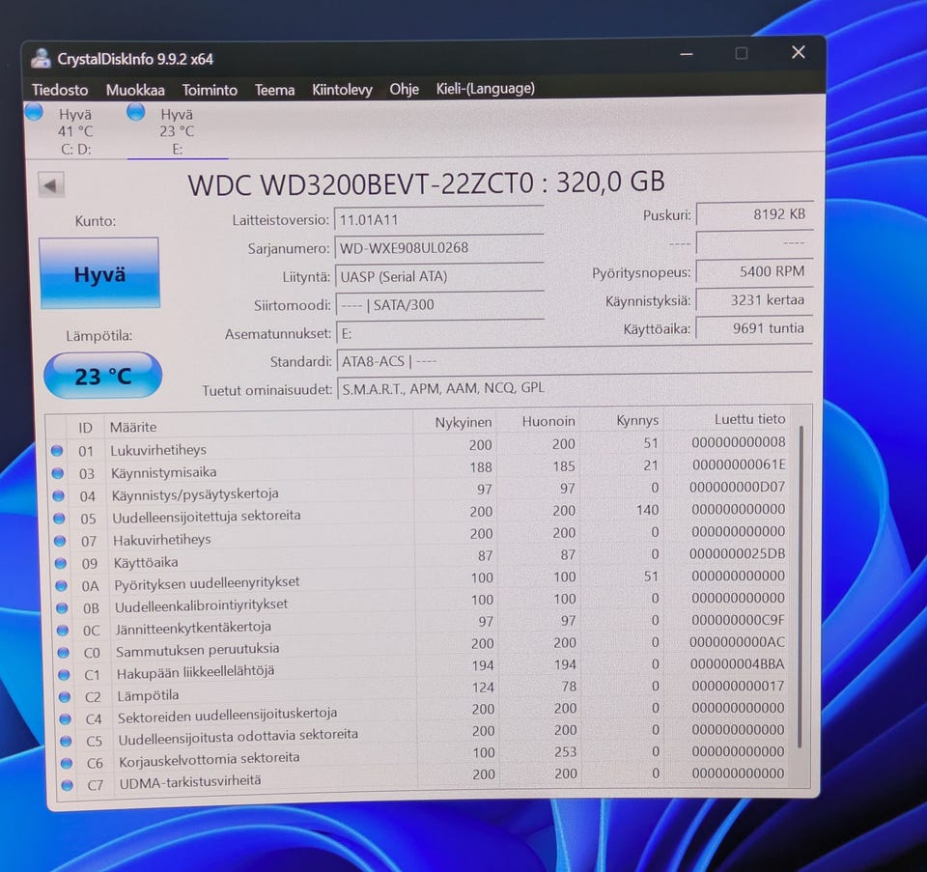This screenshot has height=872, width=927.
Task: Click the CrystalDiskInfo app icon in title bar
Action: click(41, 58)
